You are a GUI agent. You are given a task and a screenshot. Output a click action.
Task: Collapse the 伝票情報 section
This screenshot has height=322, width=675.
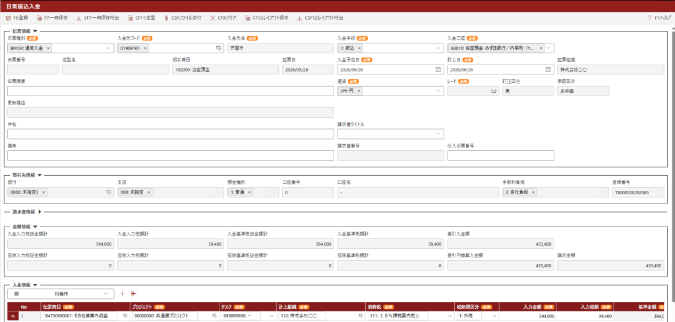tap(36, 31)
